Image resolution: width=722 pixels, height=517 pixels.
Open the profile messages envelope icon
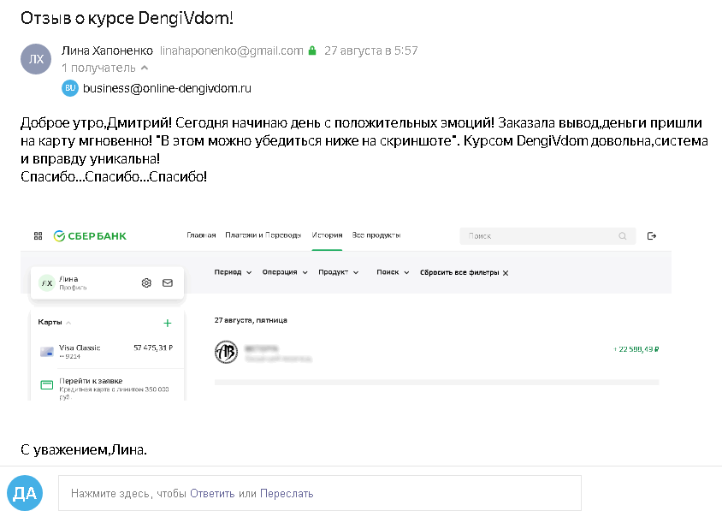click(168, 283)
